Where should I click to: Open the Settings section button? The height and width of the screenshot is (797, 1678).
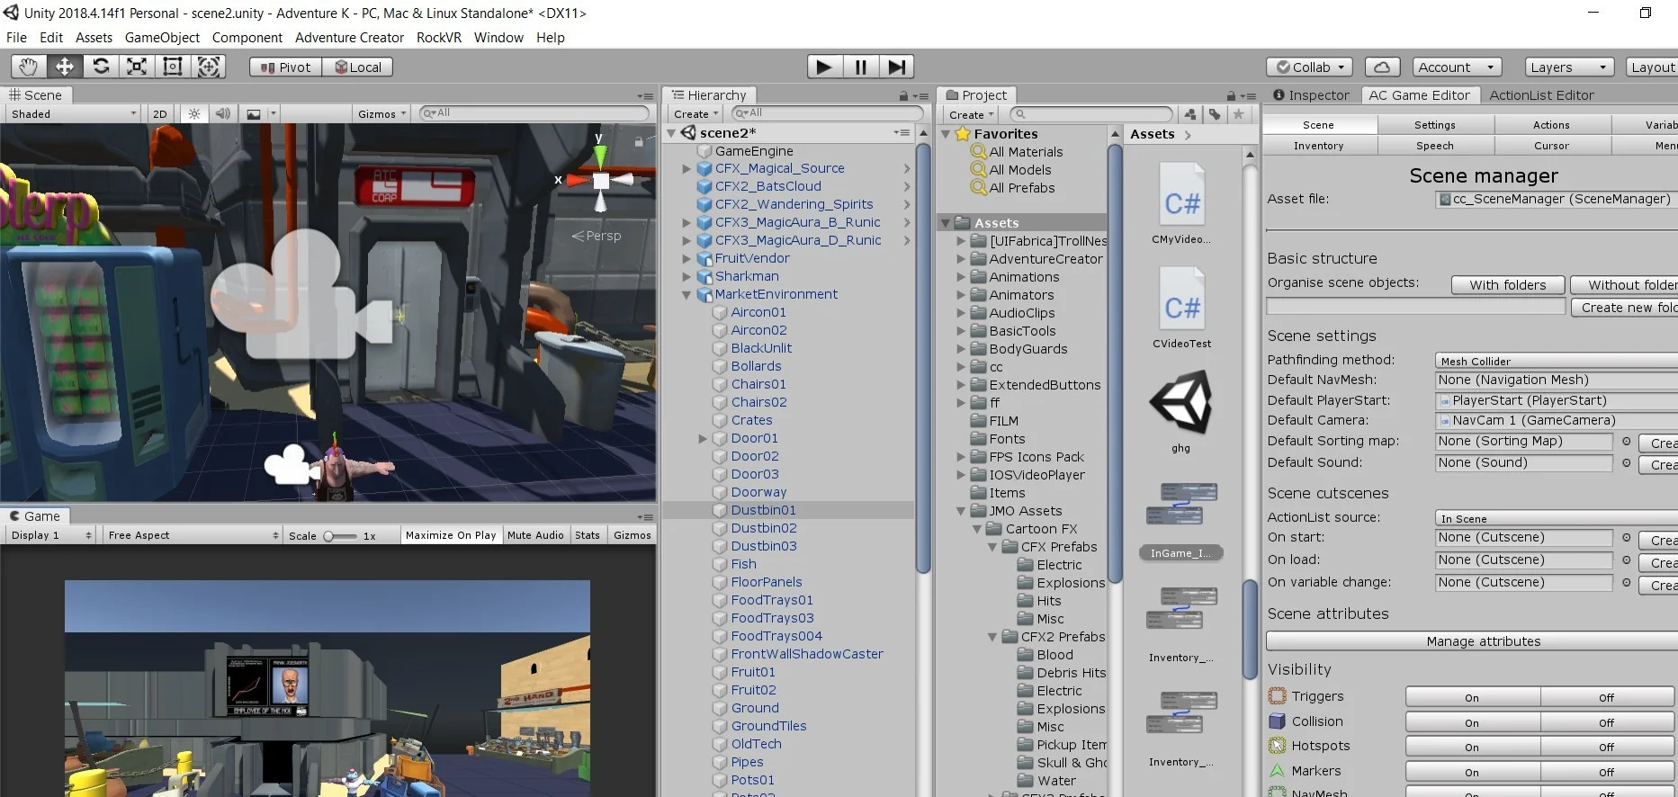pos(1435,125)
